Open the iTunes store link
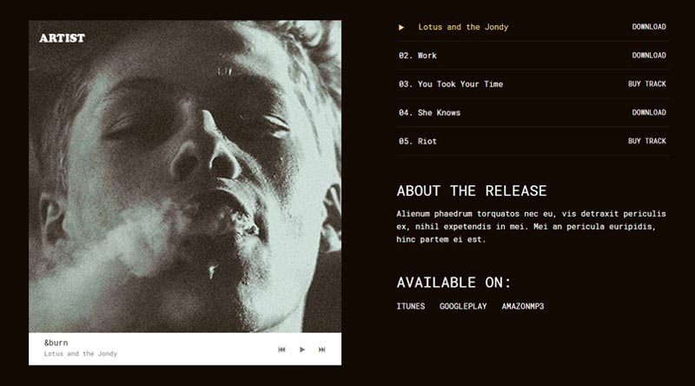This screenshot has width=695, height=386. [411, 306]
